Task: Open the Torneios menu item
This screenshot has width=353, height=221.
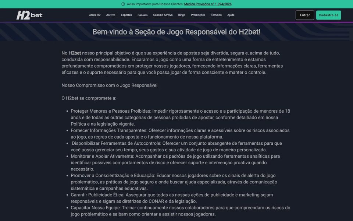Action: click(x=216, y=15)
